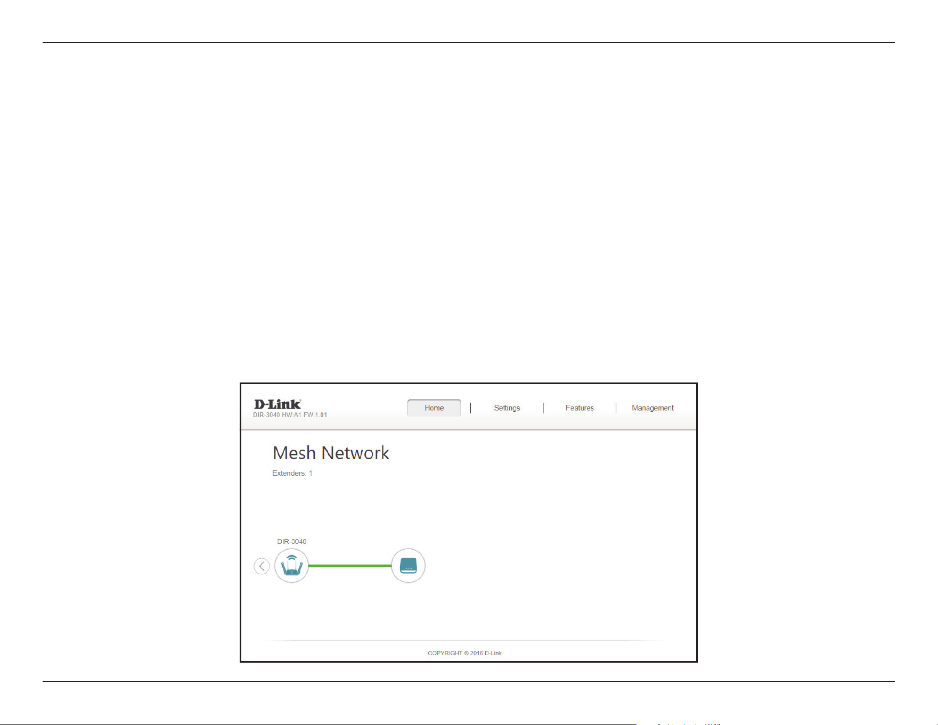Open the Features menu

580,408
